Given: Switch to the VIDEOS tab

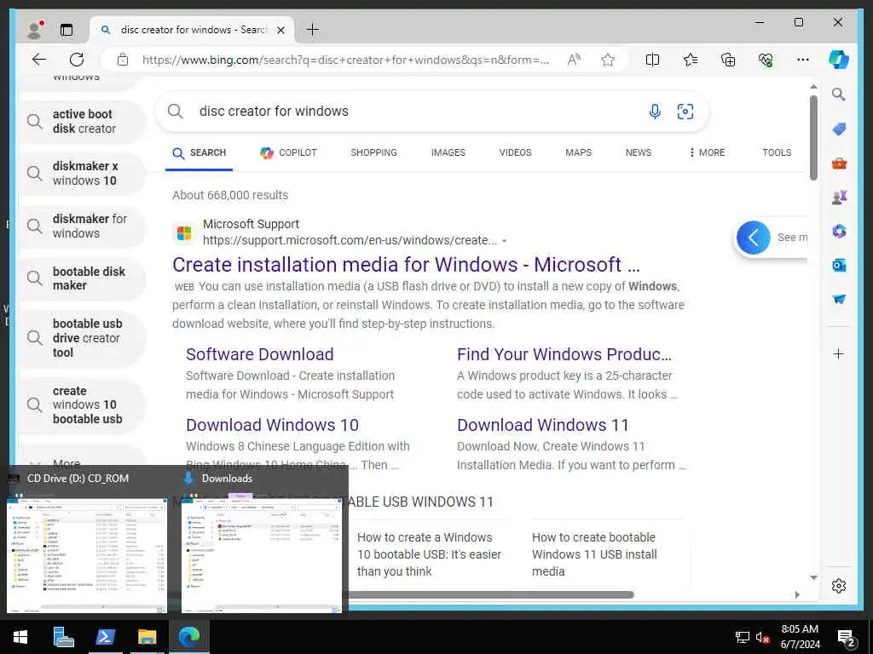Looking at the screenshot, I should [515, 153].
